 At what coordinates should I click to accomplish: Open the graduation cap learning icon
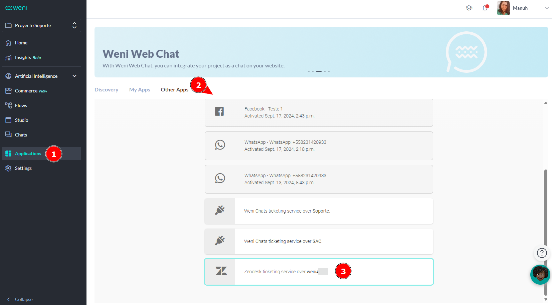(469, 8)
